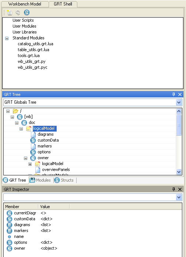Pin the GRT Inspector panel
This screenshot has height=257, width=186.
click(174, 189)
